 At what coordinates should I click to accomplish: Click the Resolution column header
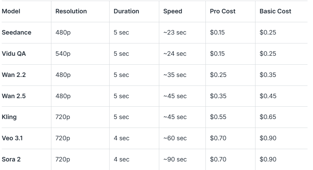click(71, 11)
